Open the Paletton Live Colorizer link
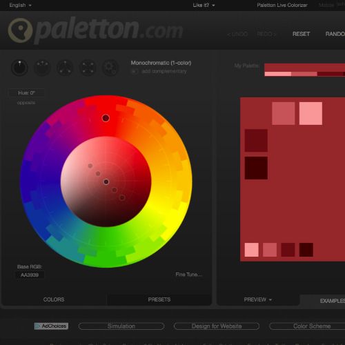345x345 pixels. coord(282,5)
